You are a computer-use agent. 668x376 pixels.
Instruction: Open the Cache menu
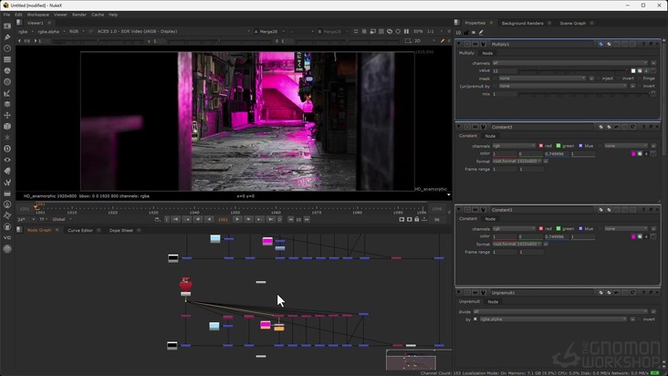98,15
